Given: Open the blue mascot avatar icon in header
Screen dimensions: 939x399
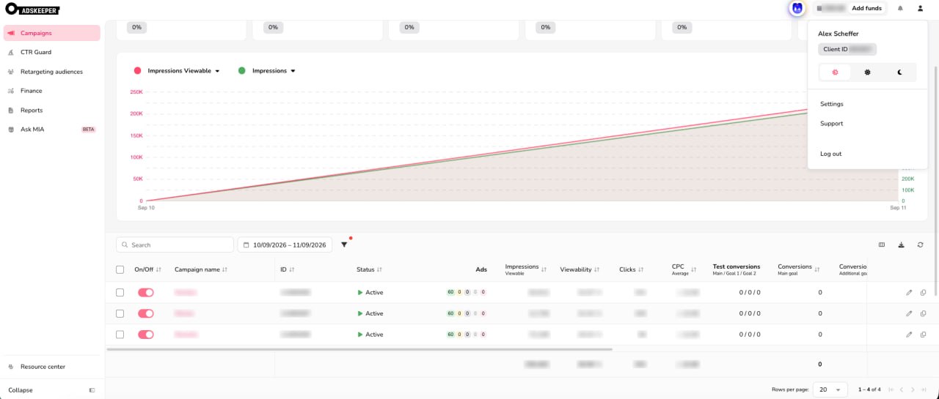Looking at the screenshot, I should (797, 9).
